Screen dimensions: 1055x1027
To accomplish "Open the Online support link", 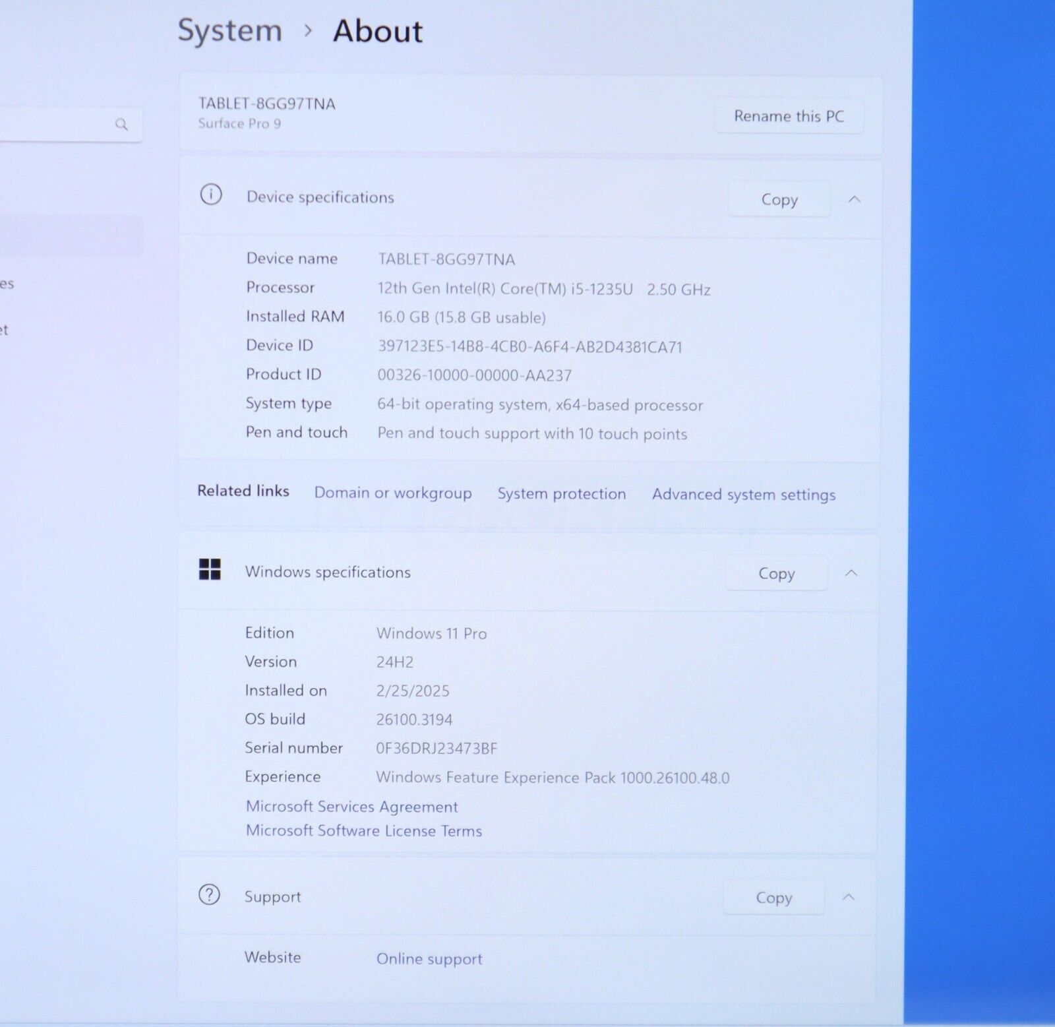I will coord(429,959).
